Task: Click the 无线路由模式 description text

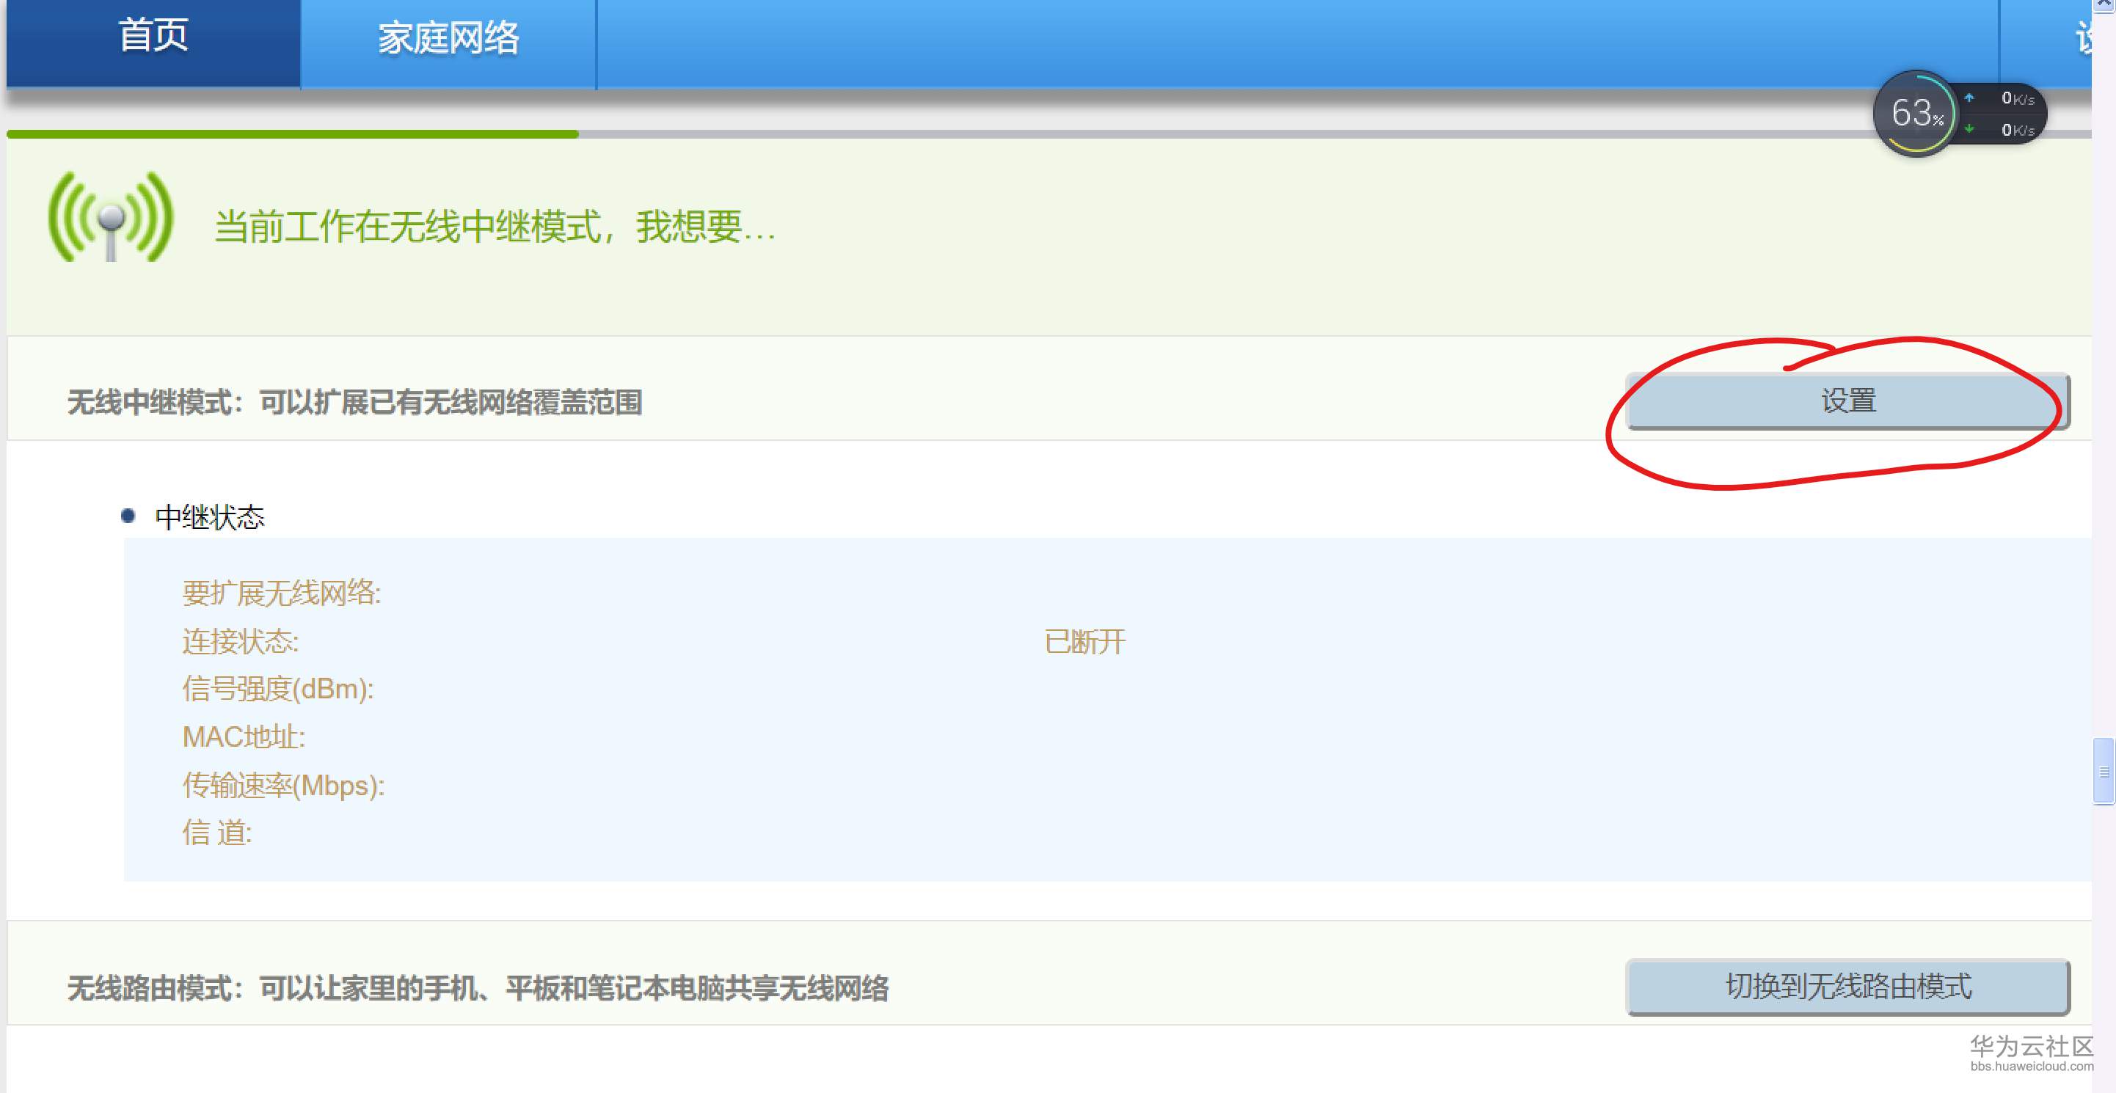Action: pos(477,988)
